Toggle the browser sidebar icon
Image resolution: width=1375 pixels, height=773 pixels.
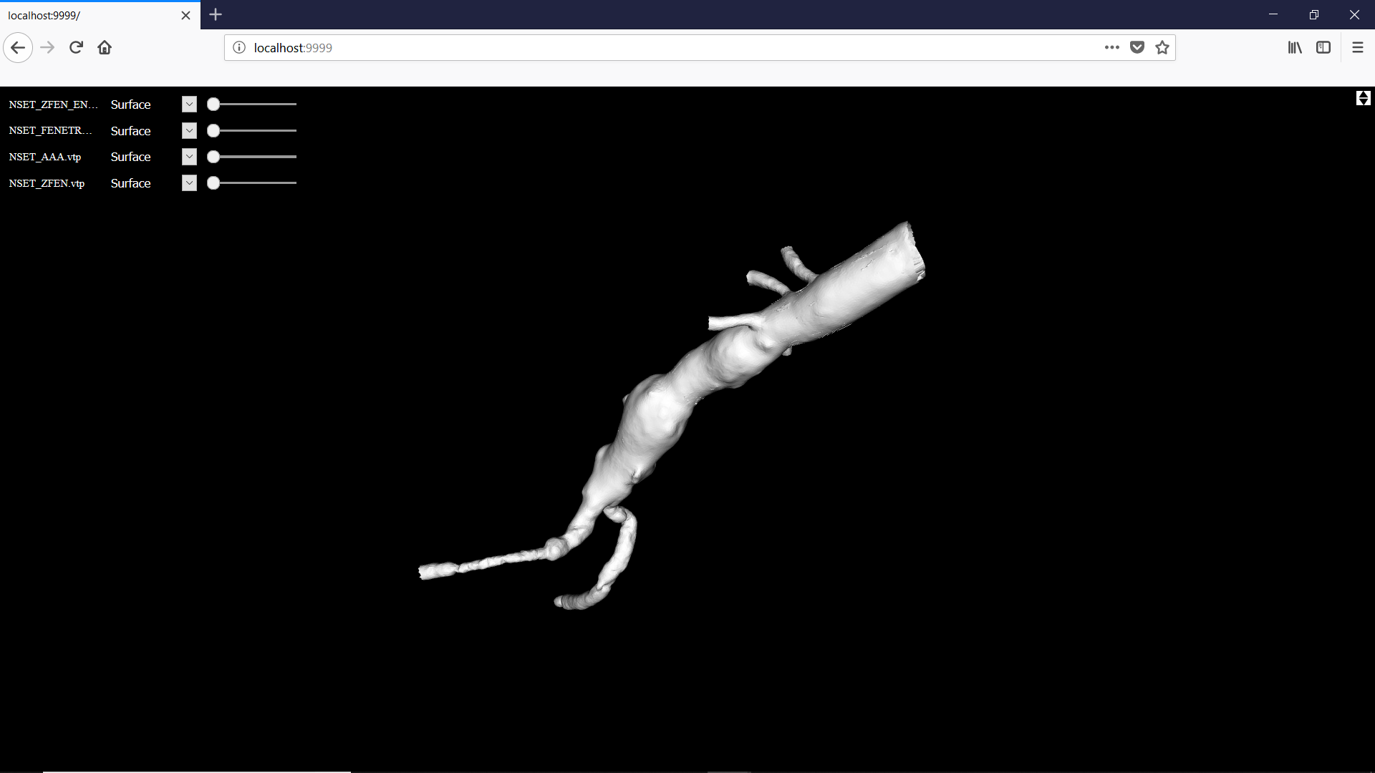pyautogui.click(x=1323, y=48)
